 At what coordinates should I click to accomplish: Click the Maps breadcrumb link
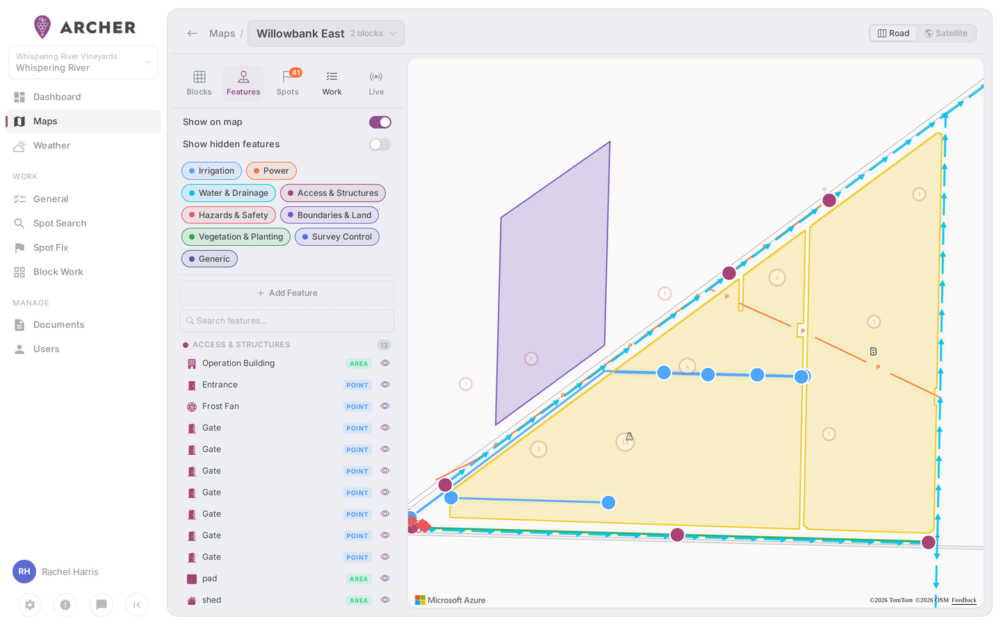(x=222, y=33)
